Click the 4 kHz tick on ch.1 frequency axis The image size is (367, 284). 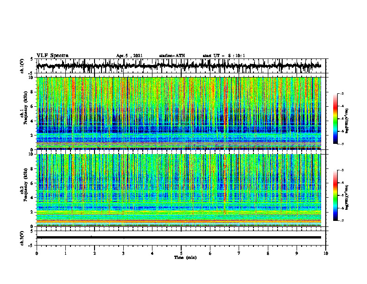click(x=32, y=121)
